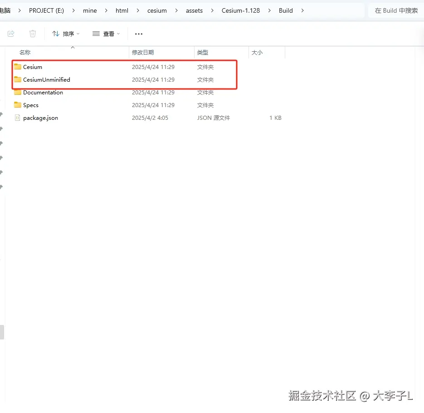Navigate to assets via the breadcrumb
Image resolution: width=424 pixels, height=413 pixels.
194,10
